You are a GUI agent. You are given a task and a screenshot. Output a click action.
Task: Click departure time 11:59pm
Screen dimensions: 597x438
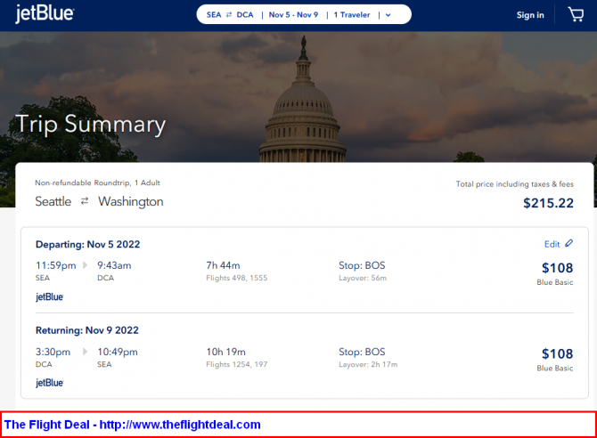[55, 265]
